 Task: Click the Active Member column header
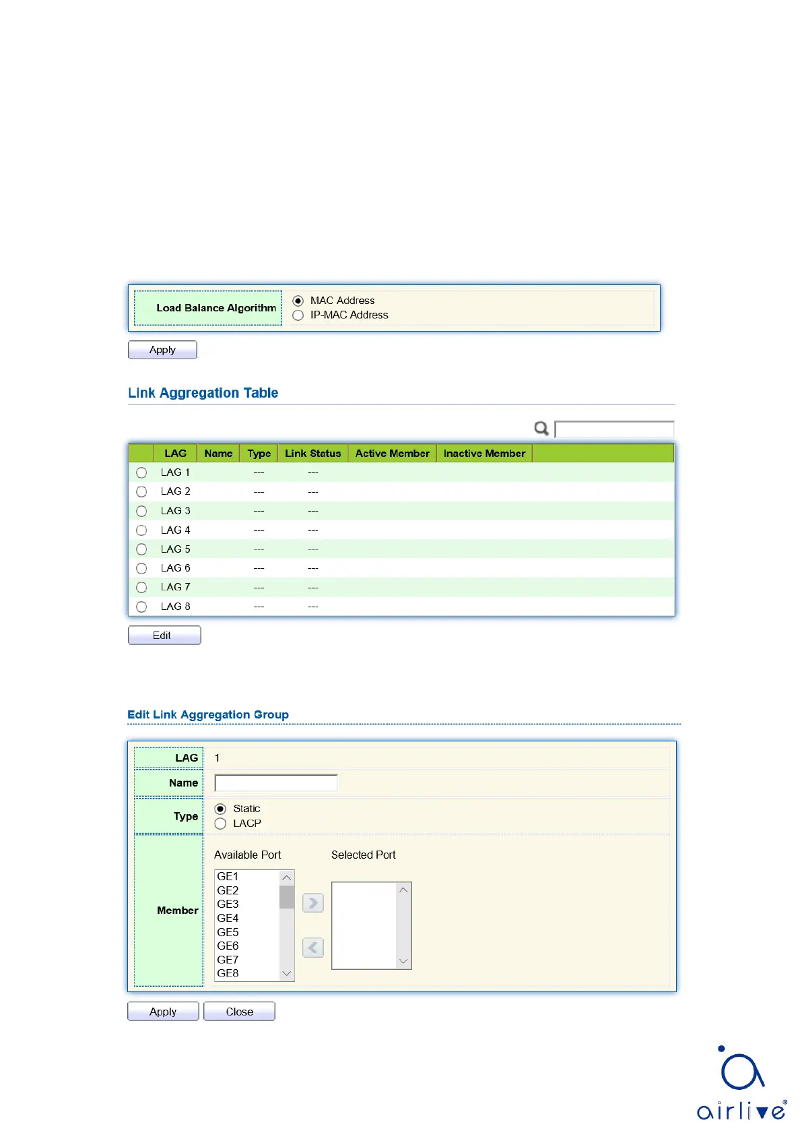pyautogui.click(x=392, y=454)
